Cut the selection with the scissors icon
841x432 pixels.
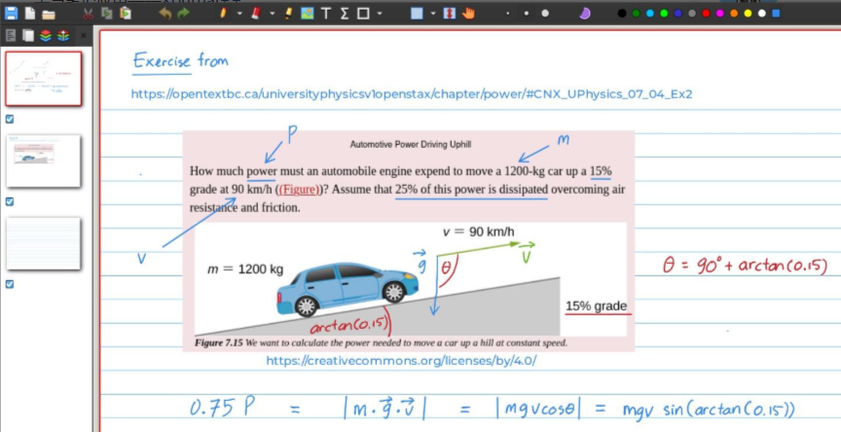88,14
